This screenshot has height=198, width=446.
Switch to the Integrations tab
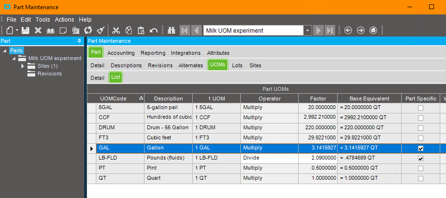(186, 53)
